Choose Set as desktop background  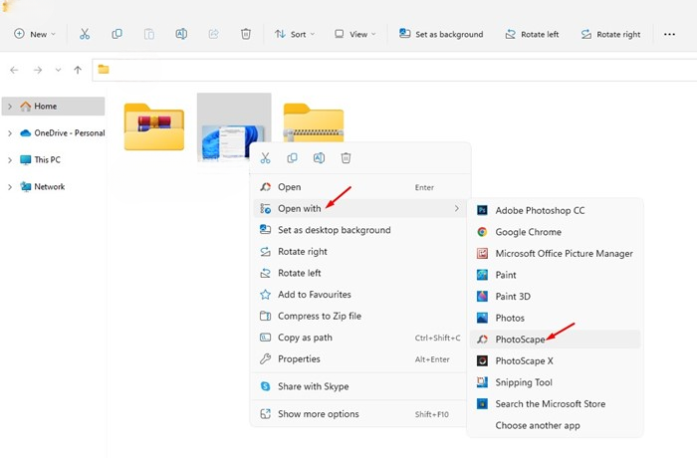359,230
